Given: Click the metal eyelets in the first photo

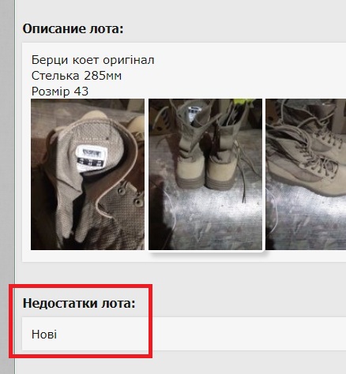Looking at the screenshot, I should coord(130,194).
